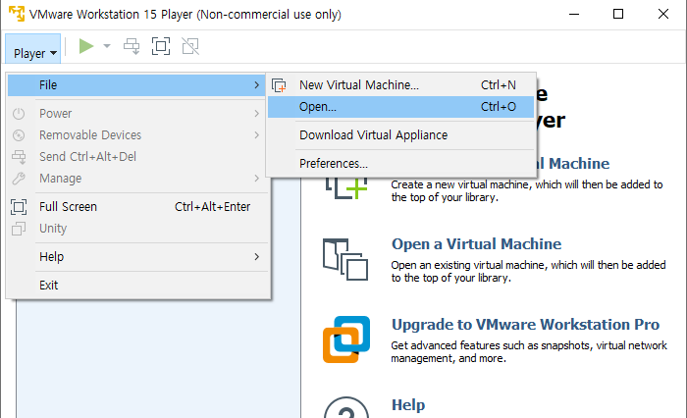The image size is (687, 418).
Task: Open the Player dropdown menu
Action: click(x=33, y=49)
